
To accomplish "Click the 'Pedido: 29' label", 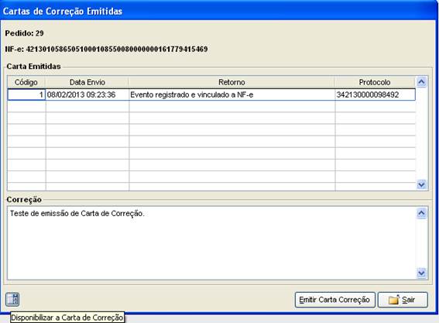I will (x=24, y=33).
